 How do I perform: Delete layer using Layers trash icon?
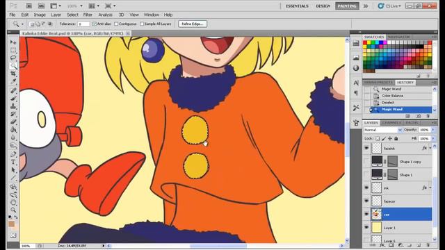click(x=428, y=245)
